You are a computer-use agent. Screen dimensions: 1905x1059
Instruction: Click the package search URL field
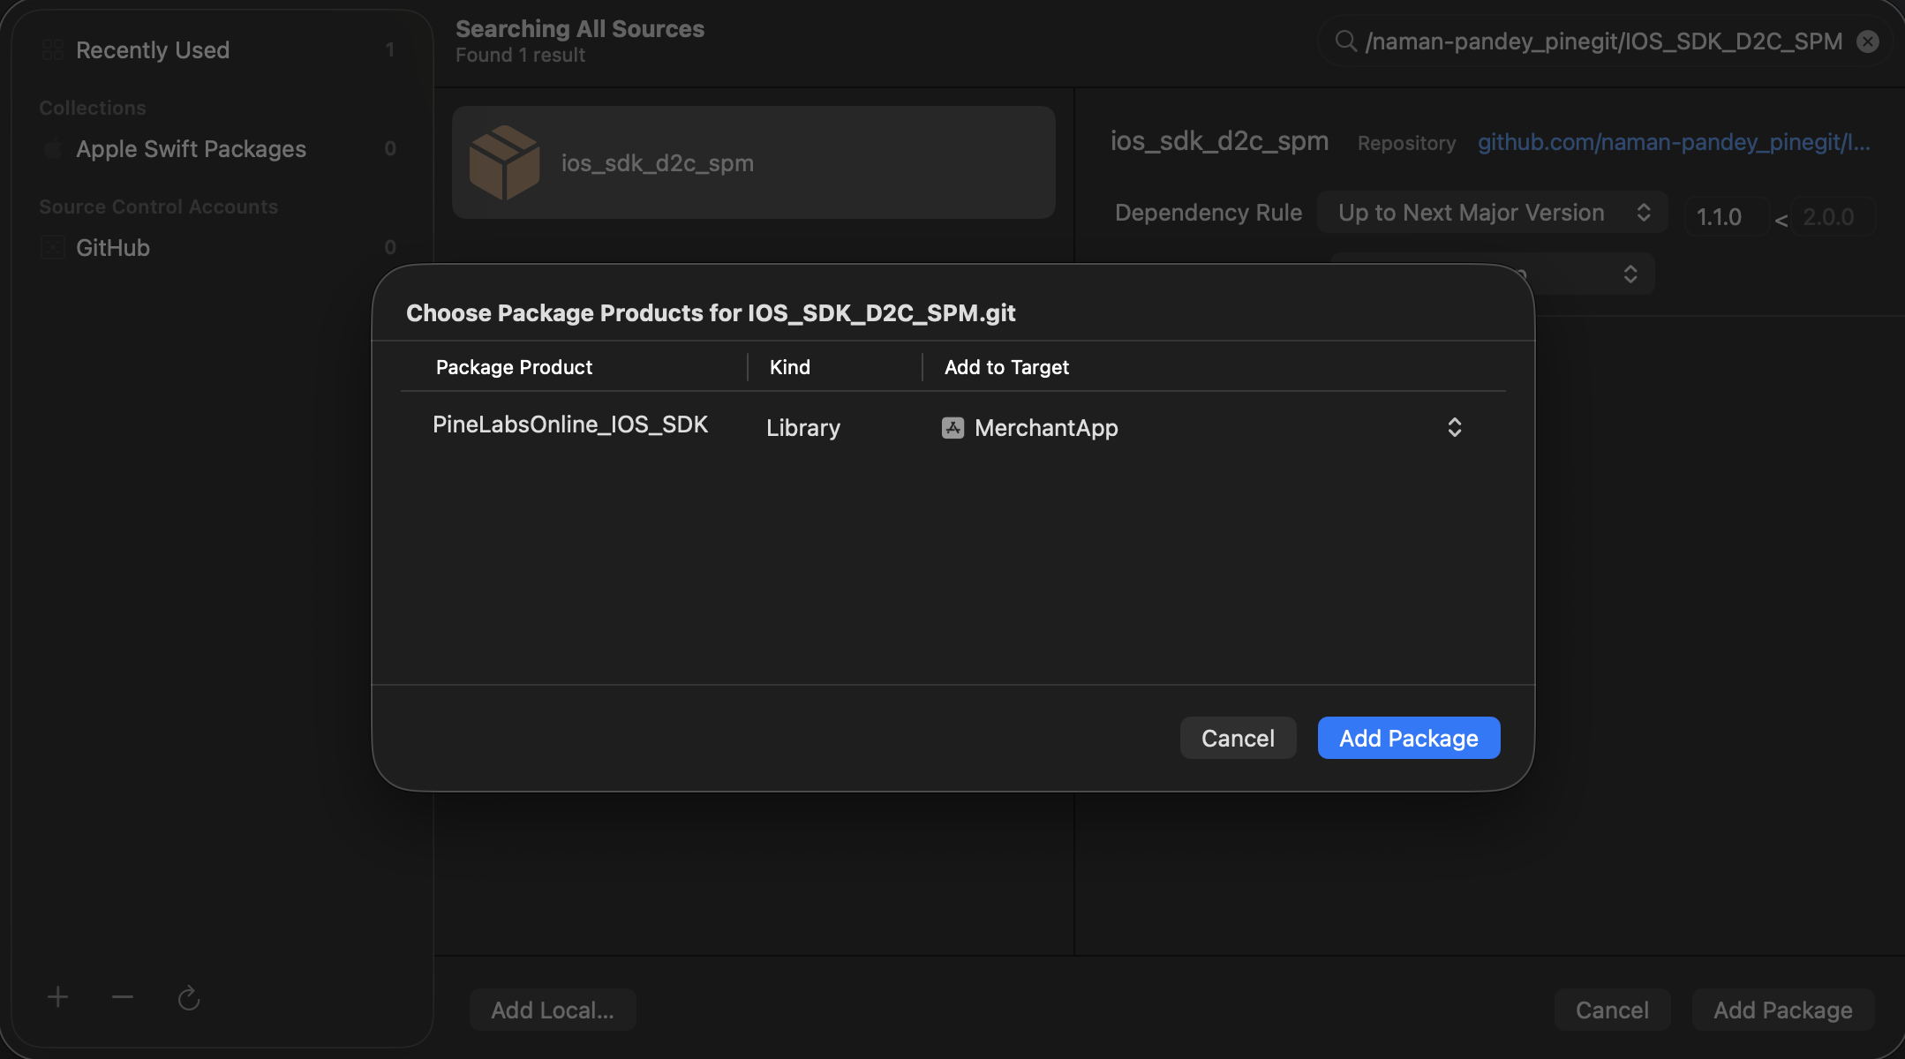1604,41
